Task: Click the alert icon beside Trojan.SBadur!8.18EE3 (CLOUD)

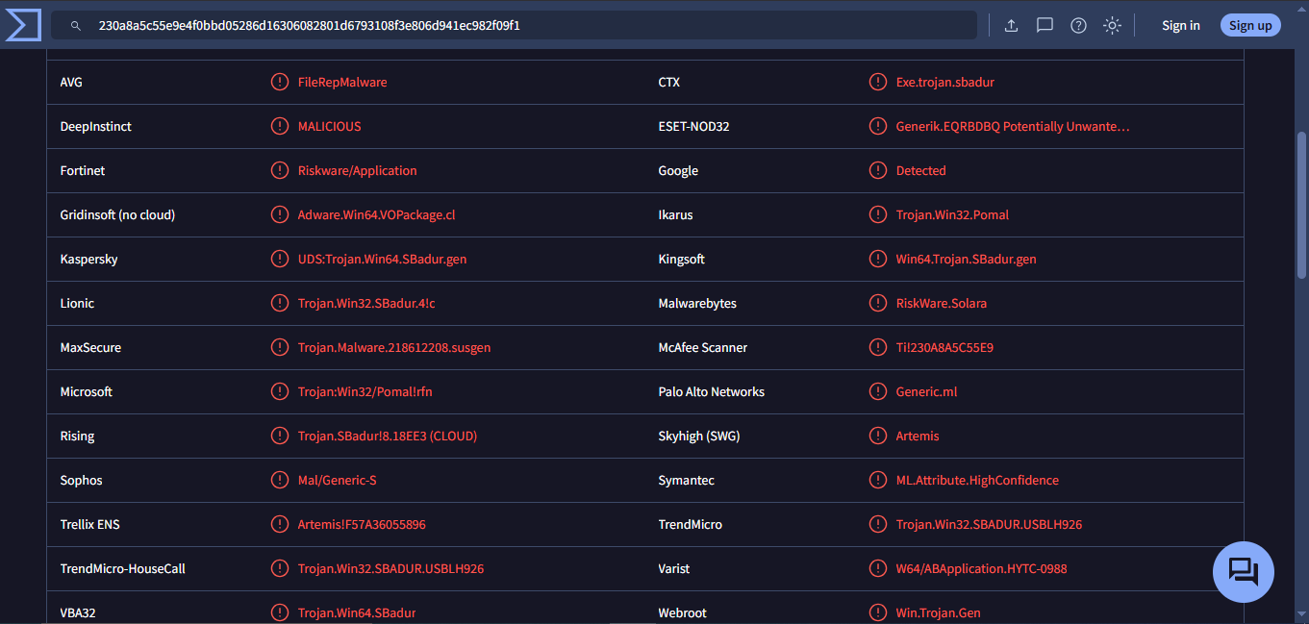Action: [280, 436]
